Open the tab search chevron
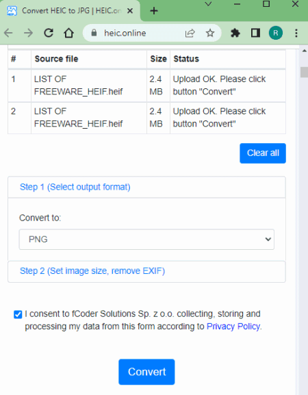Screen dimensions: 308x395 coord(208,4)
